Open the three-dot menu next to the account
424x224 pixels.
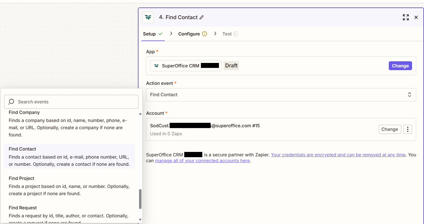[407, 129]
